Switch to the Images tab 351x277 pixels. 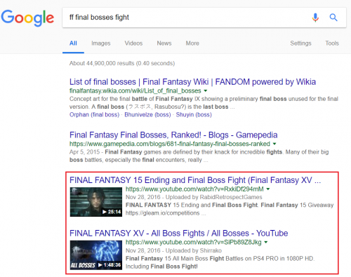click(101, 43)
